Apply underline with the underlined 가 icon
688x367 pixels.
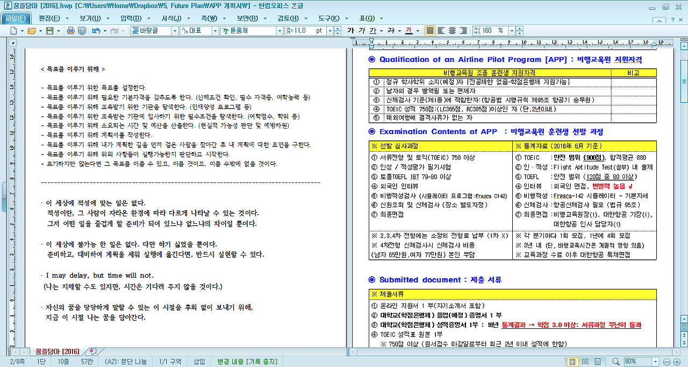372,31
